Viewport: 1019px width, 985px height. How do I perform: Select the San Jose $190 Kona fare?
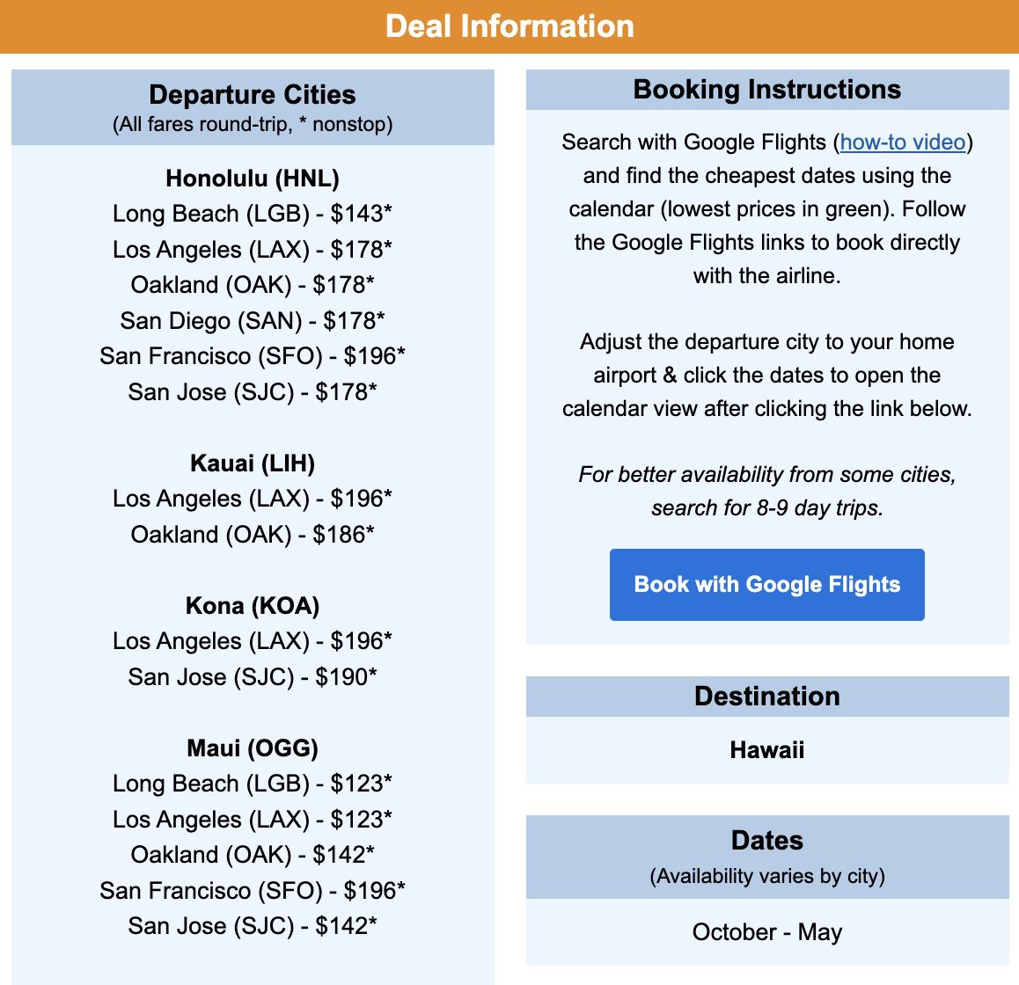pyautogui.click(x=252, y=676)
